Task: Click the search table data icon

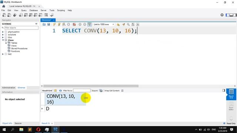Action: click(x=46, y=15)
